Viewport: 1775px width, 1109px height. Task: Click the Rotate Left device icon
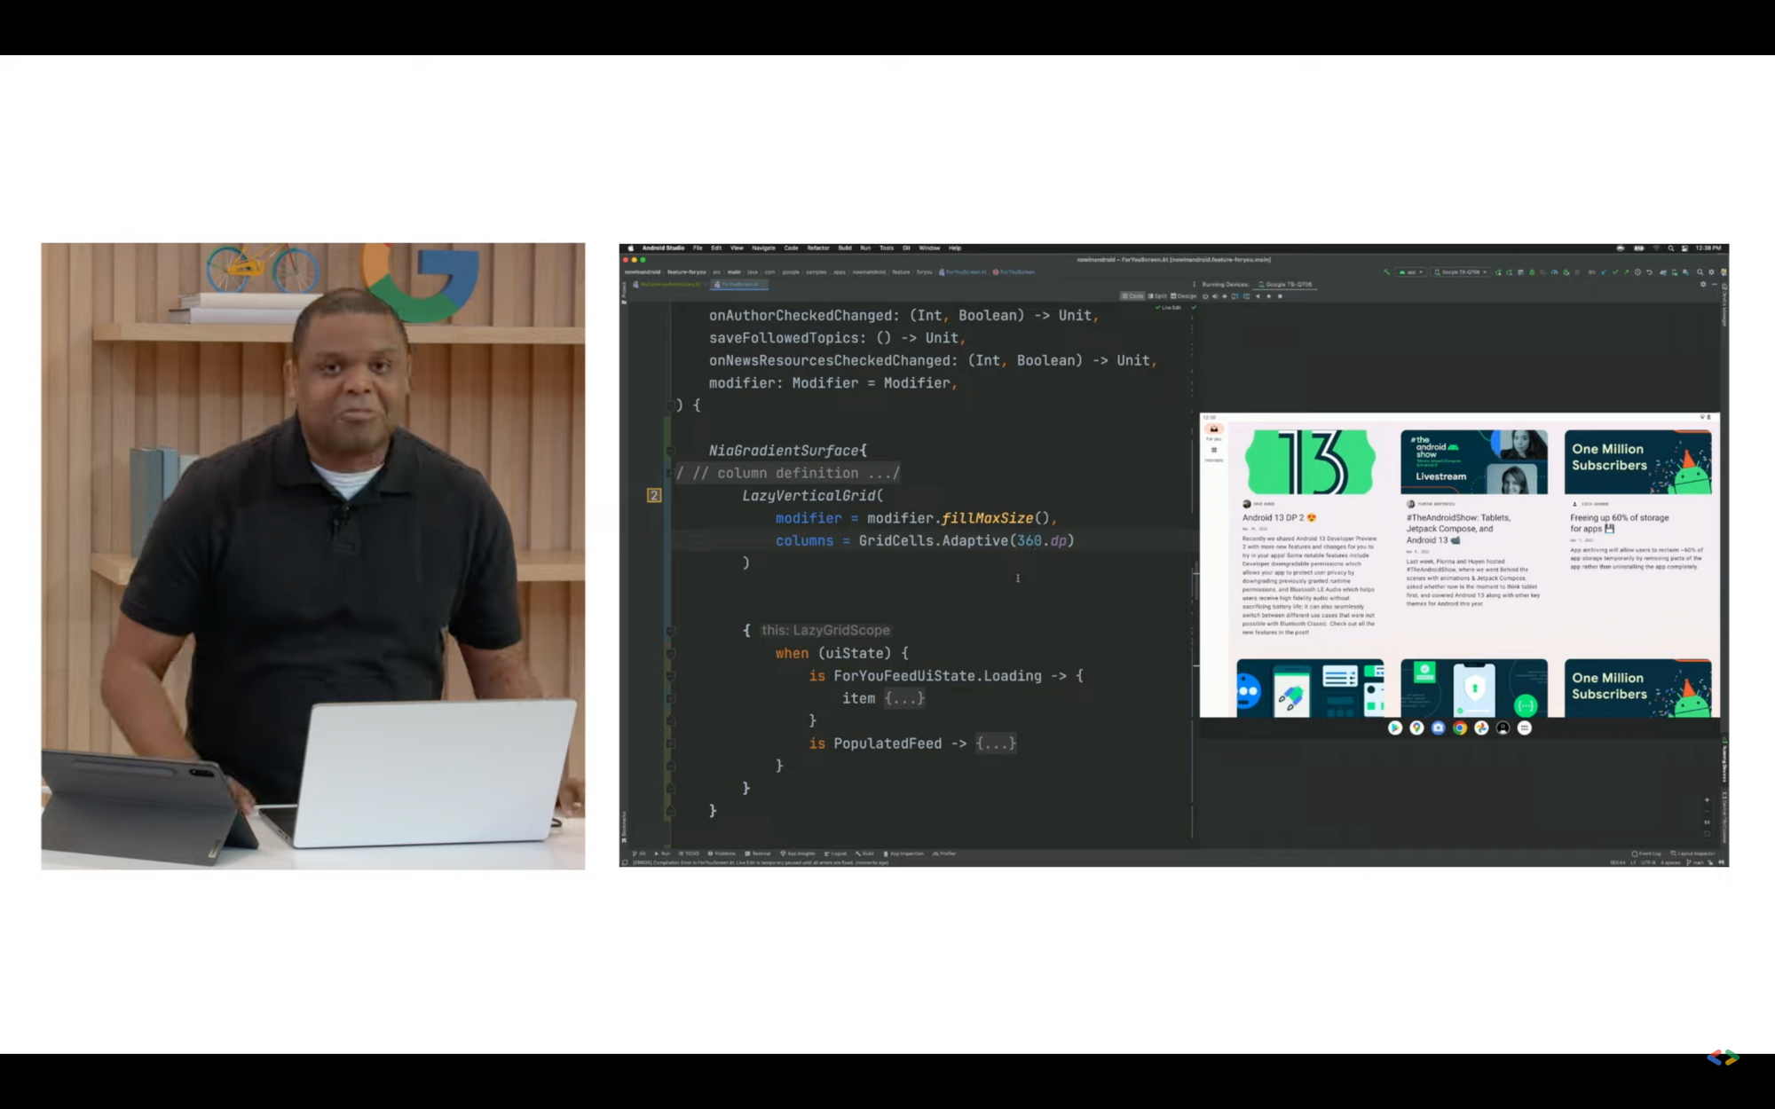[1235, 296]
